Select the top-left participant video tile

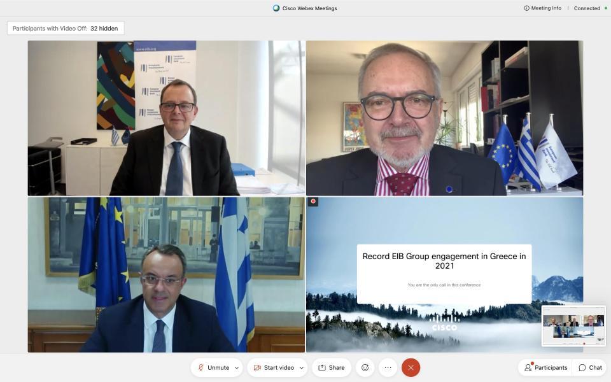(x=166, y=118)
